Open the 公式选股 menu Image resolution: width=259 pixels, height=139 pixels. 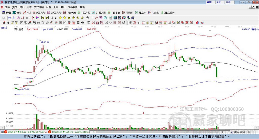click(39, 7)
